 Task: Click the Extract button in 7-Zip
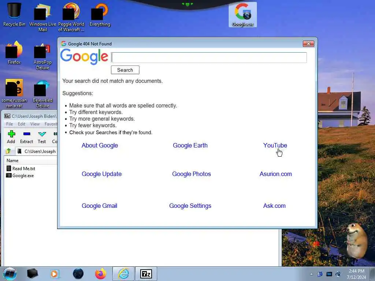pos(26,137)
